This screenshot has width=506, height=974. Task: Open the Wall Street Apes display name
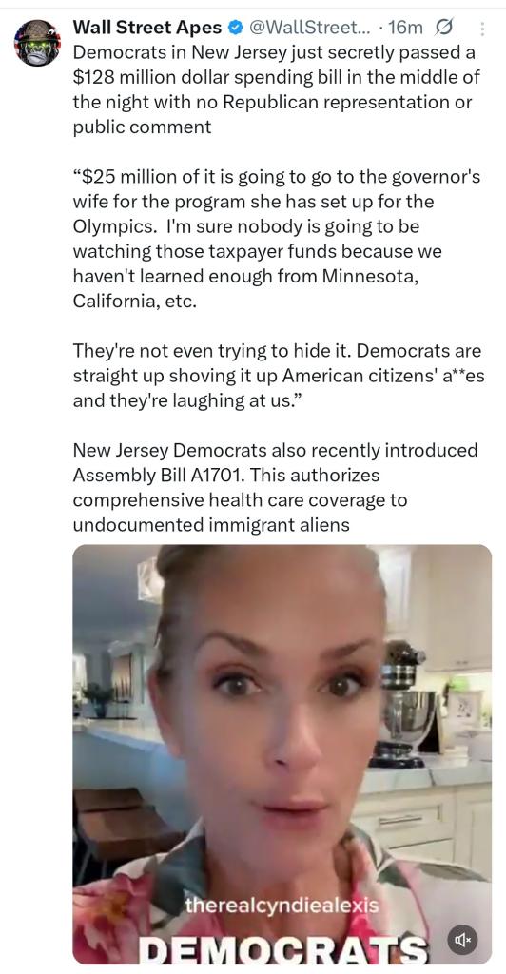point(147,28)
